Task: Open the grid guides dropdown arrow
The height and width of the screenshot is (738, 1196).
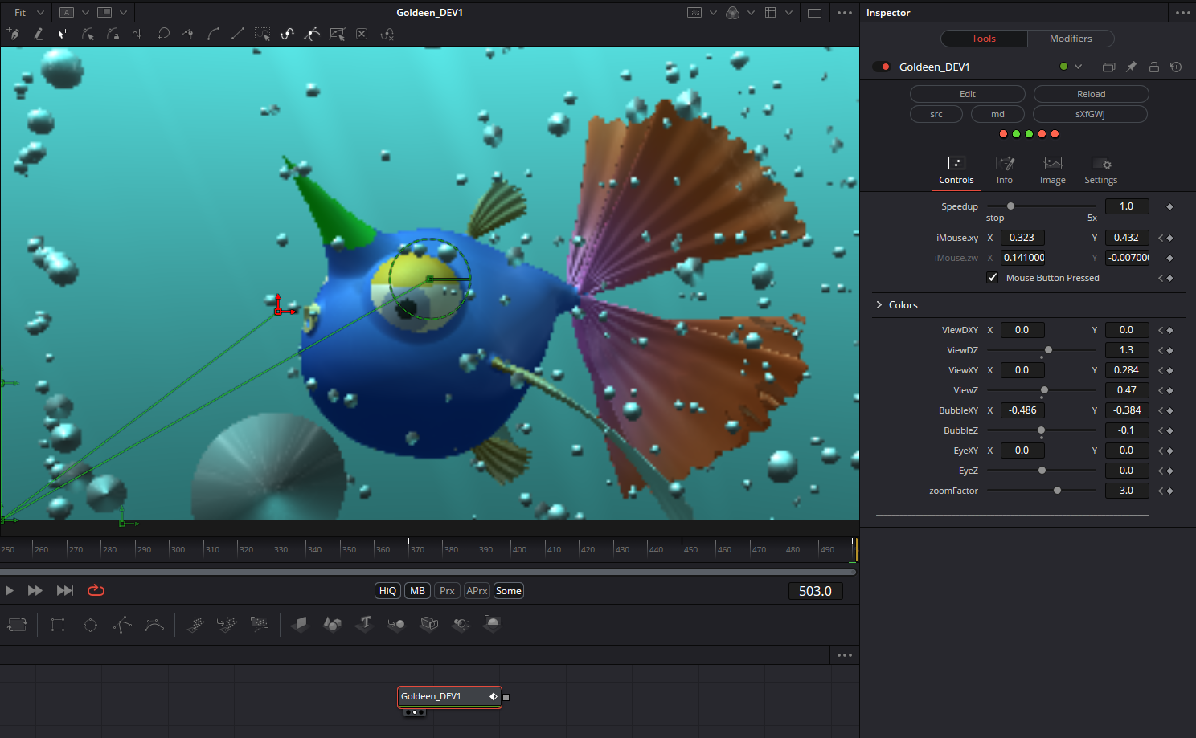Action: coord(788,13)
